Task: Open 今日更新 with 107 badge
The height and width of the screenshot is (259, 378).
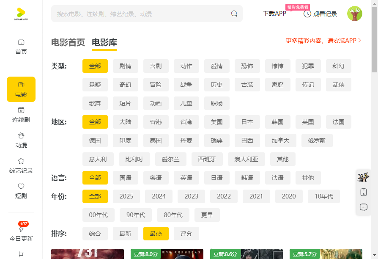Action: click(21, 232)
